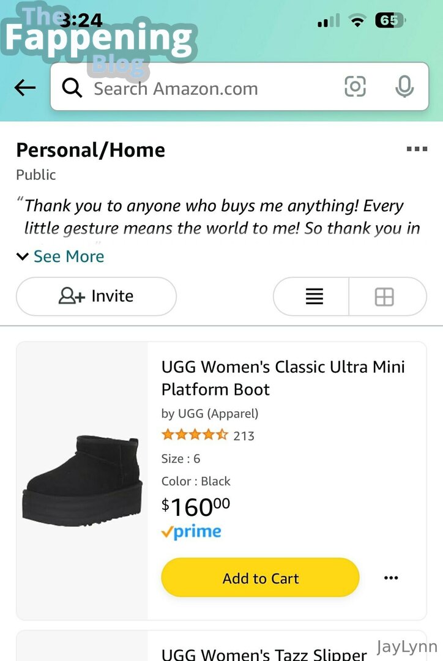This screenshot has width=443, height=661.
Task: Open the Personal/Home list options menu
Action: coord(417,149)
